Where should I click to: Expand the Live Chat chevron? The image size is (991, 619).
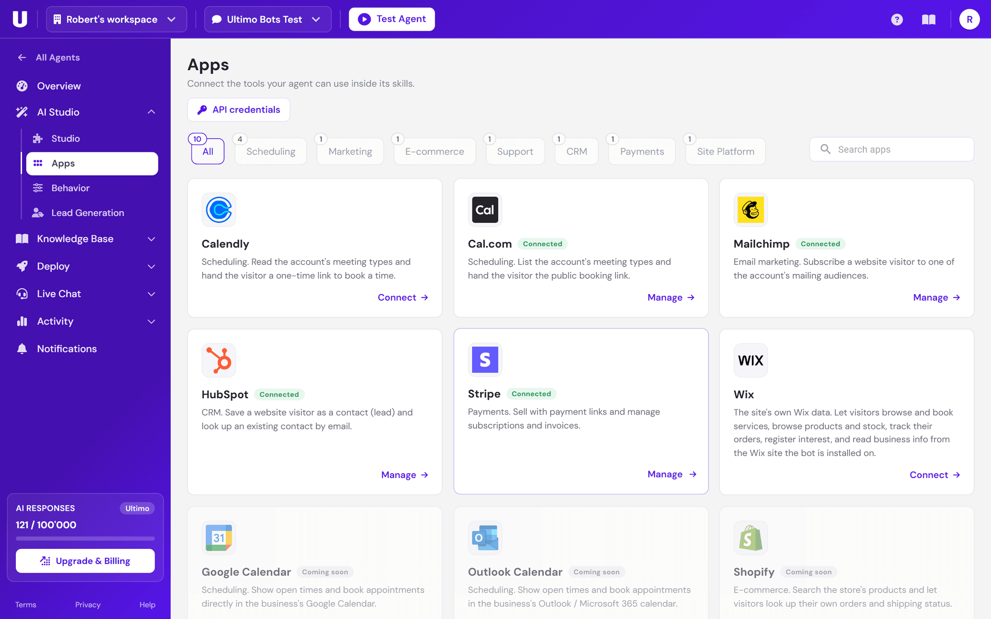[x=151, y=294]
